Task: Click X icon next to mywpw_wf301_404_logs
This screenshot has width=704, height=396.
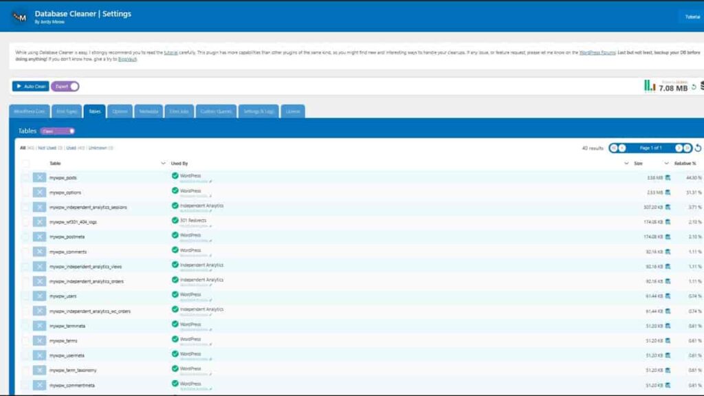Action: [39, 222]
